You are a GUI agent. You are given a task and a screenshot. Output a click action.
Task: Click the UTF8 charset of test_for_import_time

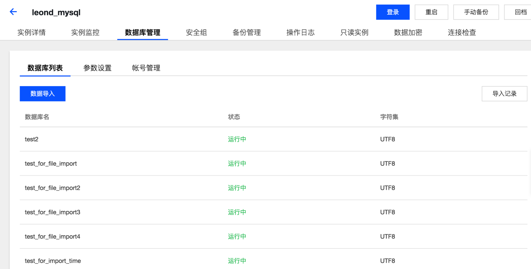pyautogui.click(x=387, y=261)
